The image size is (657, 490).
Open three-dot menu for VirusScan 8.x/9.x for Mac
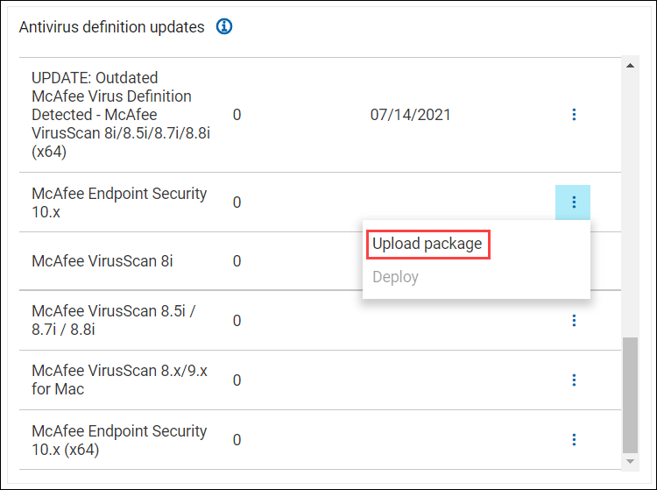574,380
